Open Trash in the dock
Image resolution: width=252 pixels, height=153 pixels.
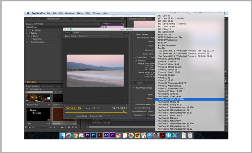pyautogui.click(x=190, y=135)
